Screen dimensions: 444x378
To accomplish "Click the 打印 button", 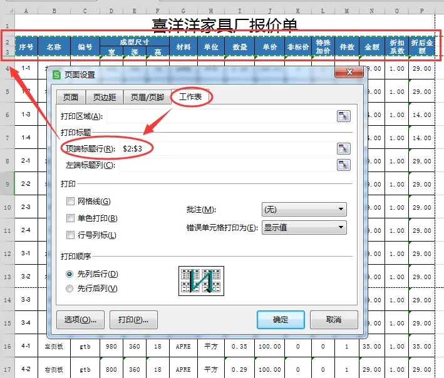I will pos(133,320).
